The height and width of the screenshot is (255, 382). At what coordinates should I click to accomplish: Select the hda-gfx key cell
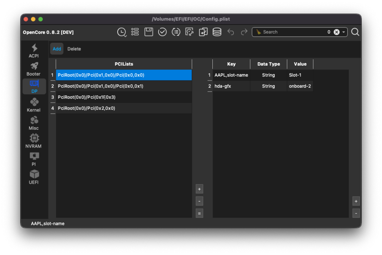pos(231,86)
